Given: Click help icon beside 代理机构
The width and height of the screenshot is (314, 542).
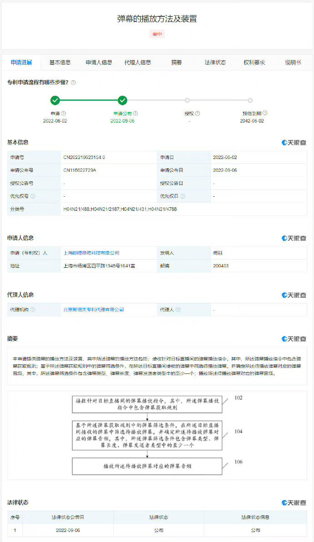Looking at the screenshot, I should tap(33, 310).
